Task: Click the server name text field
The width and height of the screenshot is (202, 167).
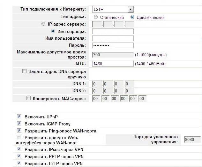Action: tap(113, 31)
